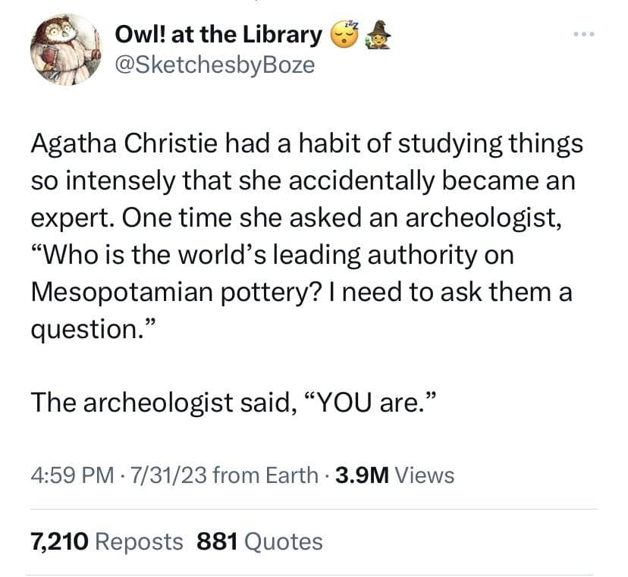Open the 3.9M view count
Screen dimensions: 628x577
click(361, 475)
